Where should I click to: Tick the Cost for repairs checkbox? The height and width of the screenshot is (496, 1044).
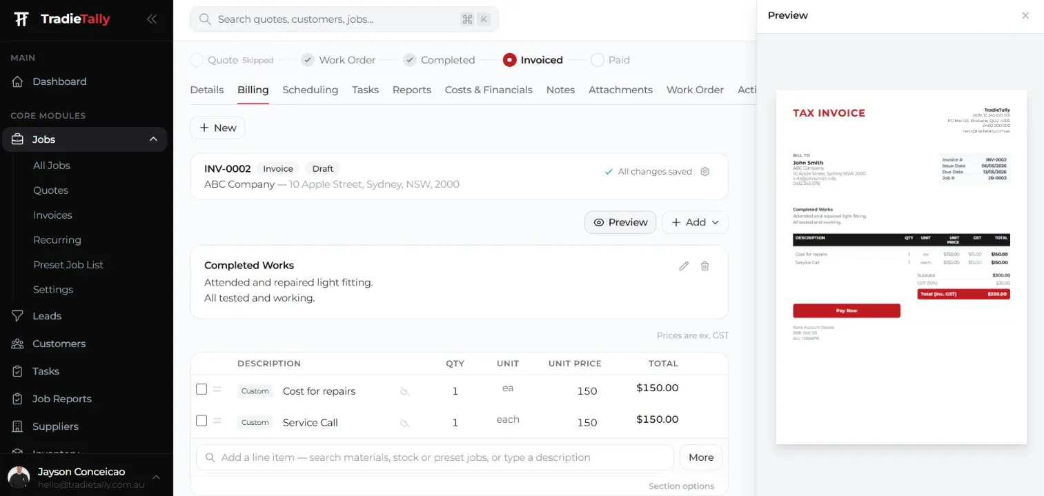[x=201, y=389]
